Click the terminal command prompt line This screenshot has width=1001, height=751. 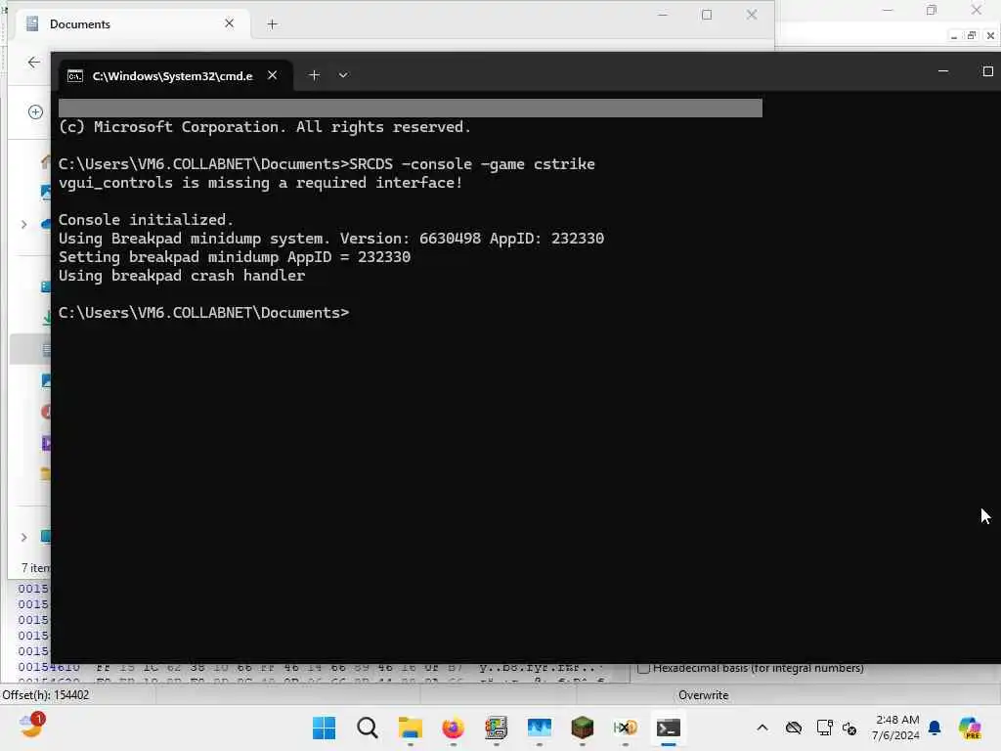click(203, 312)
